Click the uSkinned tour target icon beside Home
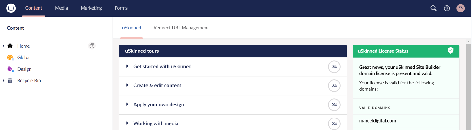This screenshot has height=130, width=472. [92, 46]
